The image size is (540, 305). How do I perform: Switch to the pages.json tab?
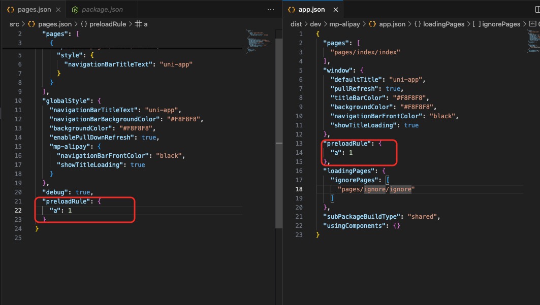pos(34,10)
